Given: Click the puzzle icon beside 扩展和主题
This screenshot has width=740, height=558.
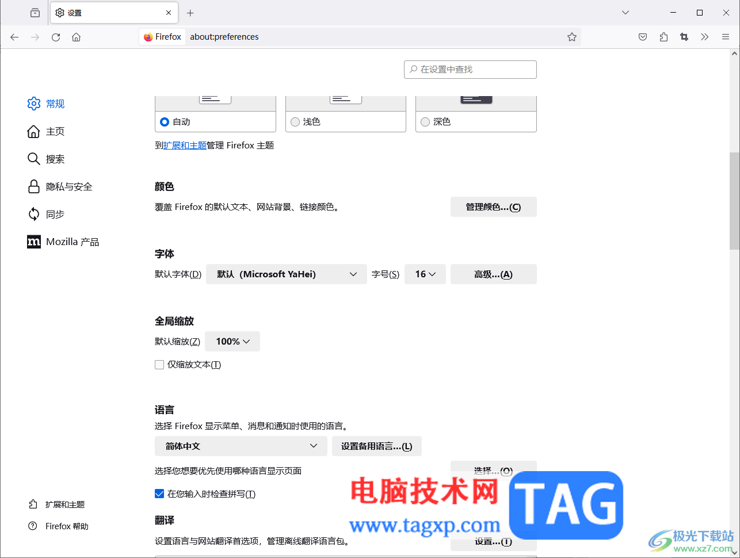Looking at the screenshot, I should [33, 505].
